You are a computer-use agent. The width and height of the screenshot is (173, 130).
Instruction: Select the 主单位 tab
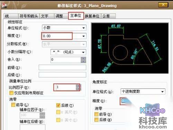[76, 16]
